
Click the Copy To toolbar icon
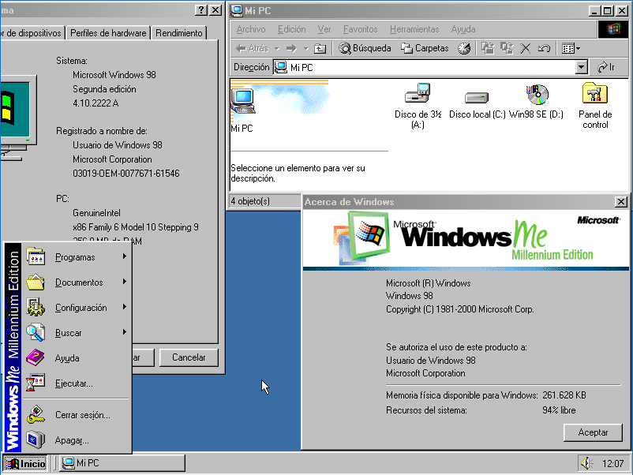coord(507,48)
